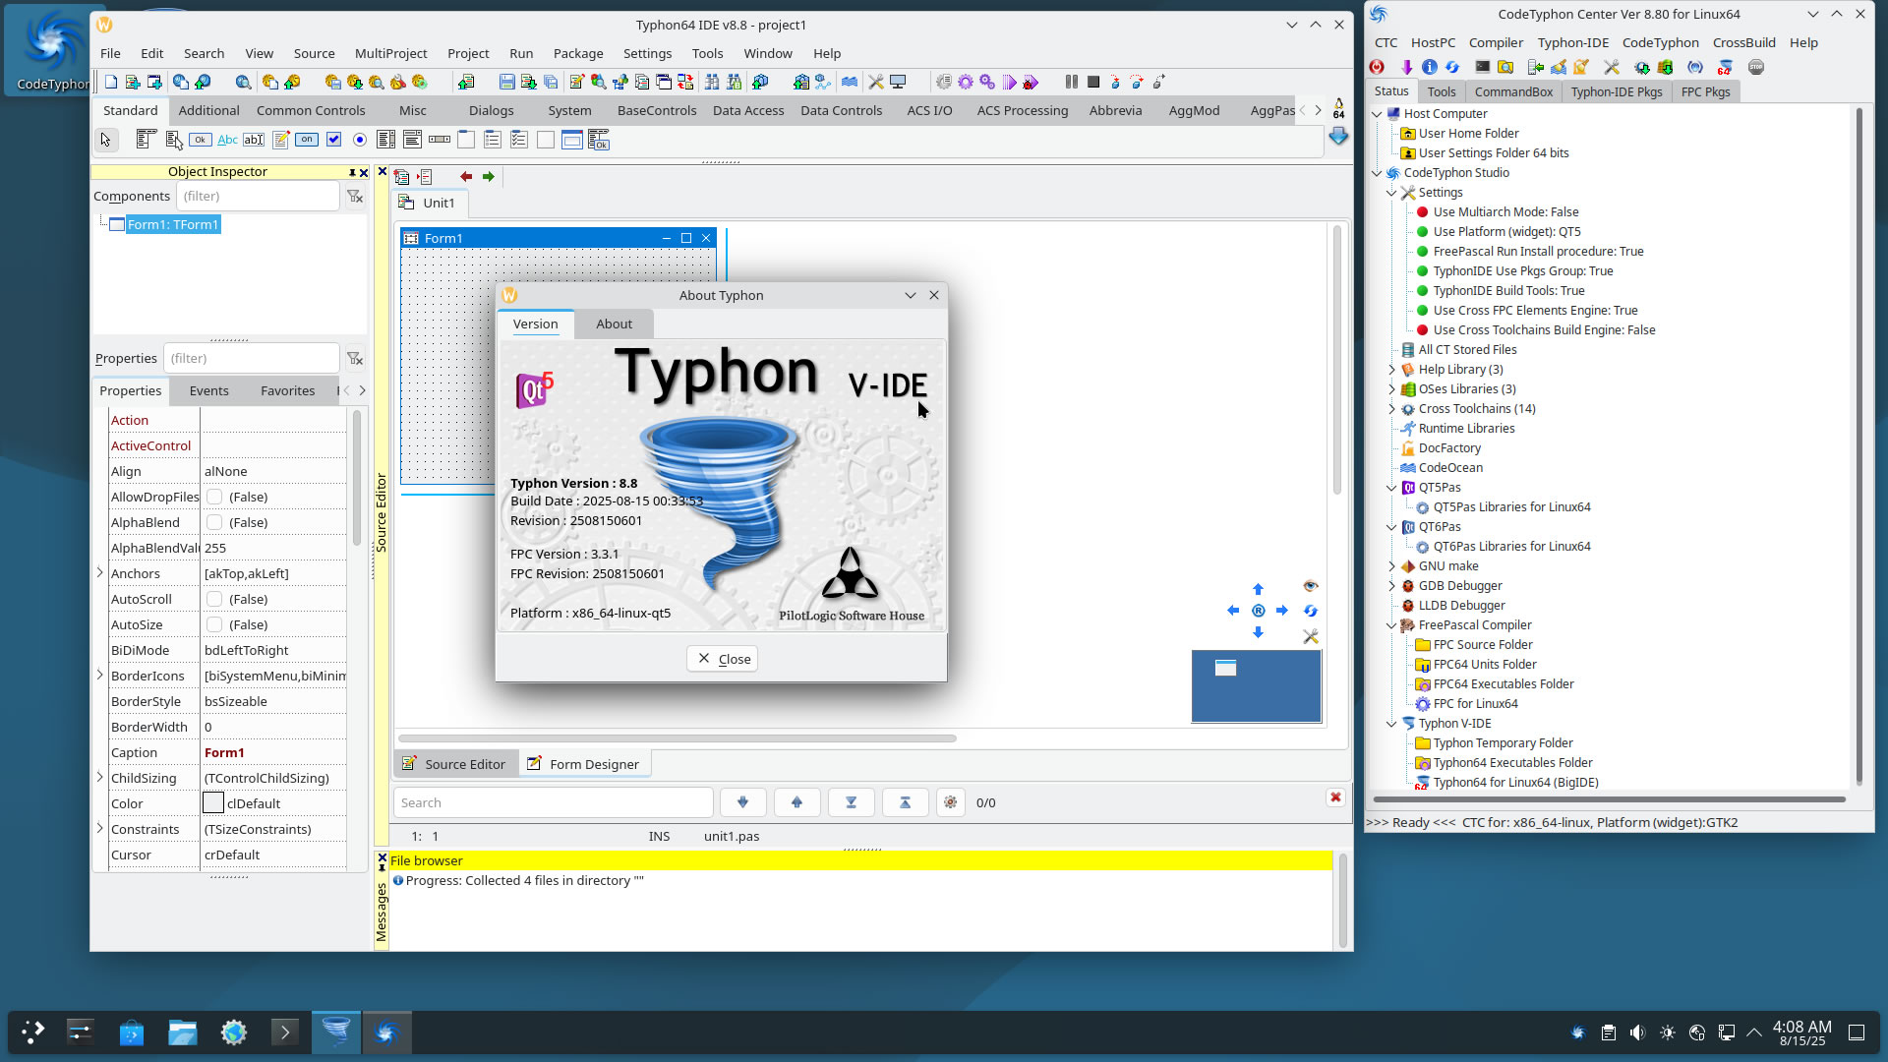This screenshot has height=1062, width=1888.
Task: Select the TScrollBar component in palette
Action: [440, 140]
